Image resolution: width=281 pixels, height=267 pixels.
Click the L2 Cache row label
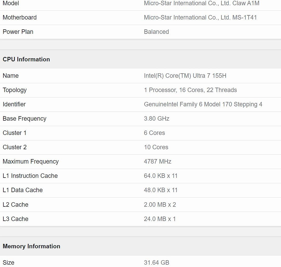tap(16, 205)
